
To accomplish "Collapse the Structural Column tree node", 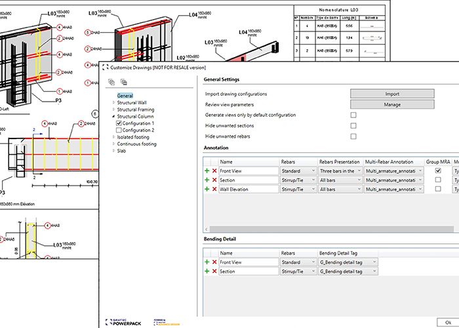I will coord(113,117).
